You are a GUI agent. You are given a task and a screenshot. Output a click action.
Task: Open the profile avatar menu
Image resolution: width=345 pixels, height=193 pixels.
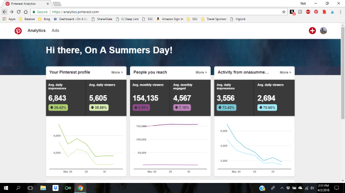click(x=323, y=31)
